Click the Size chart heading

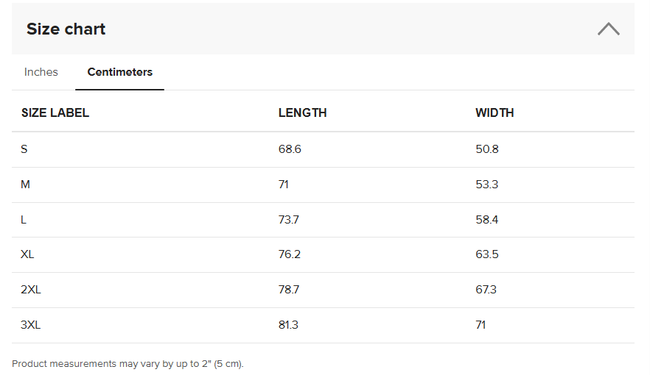click(x=66, y=29)
